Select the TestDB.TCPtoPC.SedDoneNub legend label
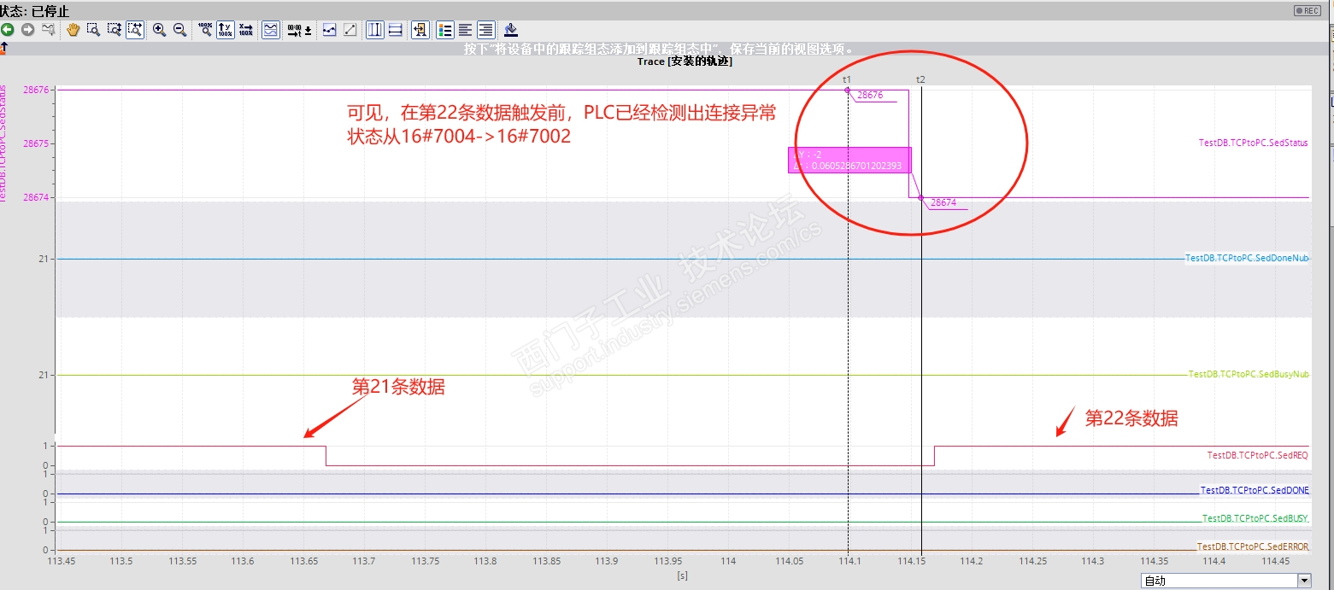Viewport: 1334px width, 590px height. tap(1248, 258)
